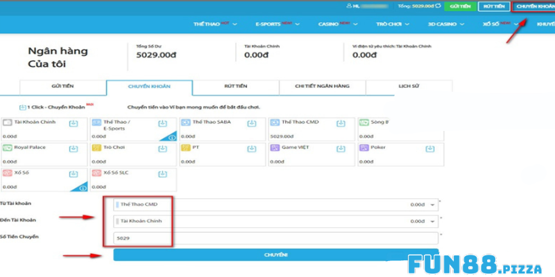555x277 pixels.
Task: Switch to the GỬI TIỀN tab
Action: (x=62, y=87)
